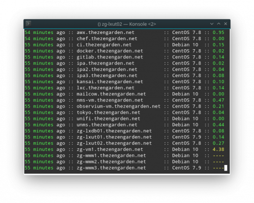Screen dimensions: 254x203
Task: Click '54 minutes' on the chef row
Action: [39, 39]
